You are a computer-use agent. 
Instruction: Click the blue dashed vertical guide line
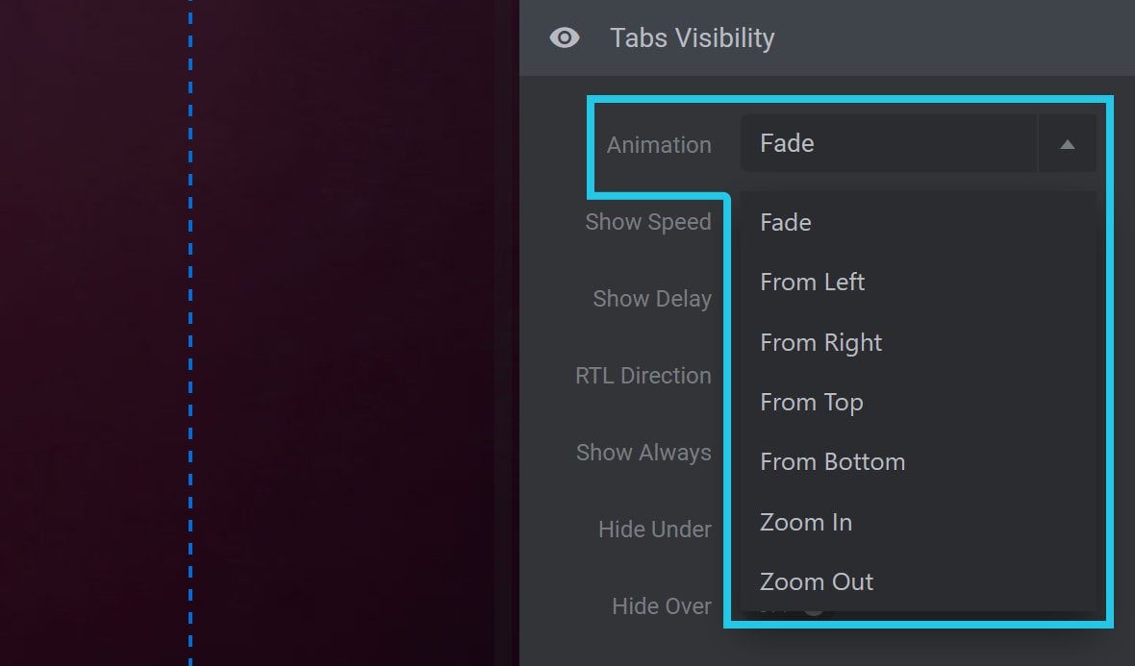coord(190,333)
